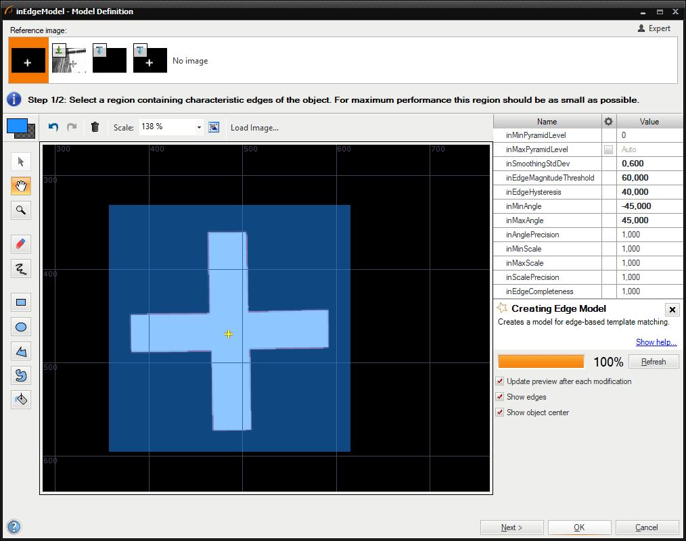Click the trash delete icon
This screenshot has width=686, height=541.
(95, 127)
